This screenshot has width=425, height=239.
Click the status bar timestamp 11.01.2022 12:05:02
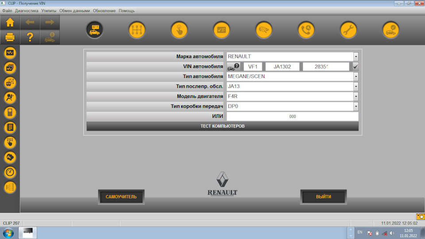pyautogui.click(x=399, y=223)
